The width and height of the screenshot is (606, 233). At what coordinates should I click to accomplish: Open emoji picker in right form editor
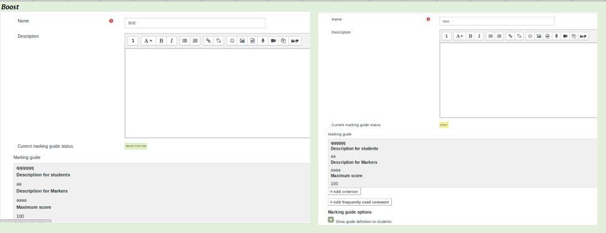530,36
